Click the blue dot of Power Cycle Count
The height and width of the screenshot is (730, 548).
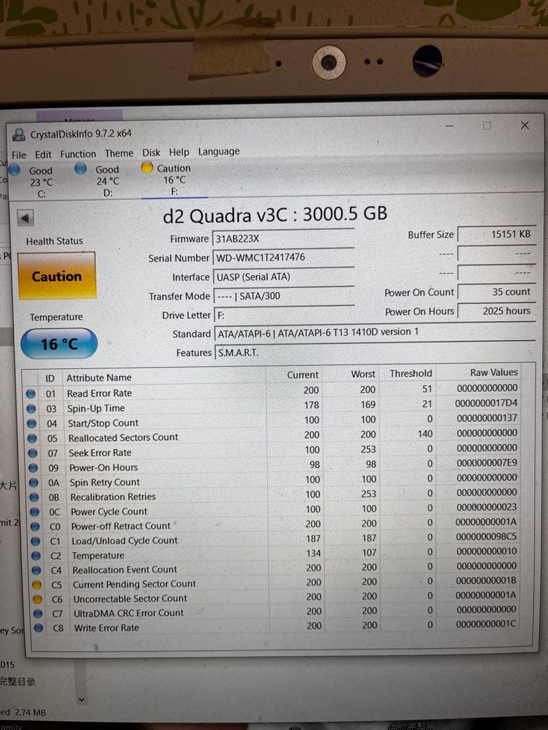coord(35,512)
